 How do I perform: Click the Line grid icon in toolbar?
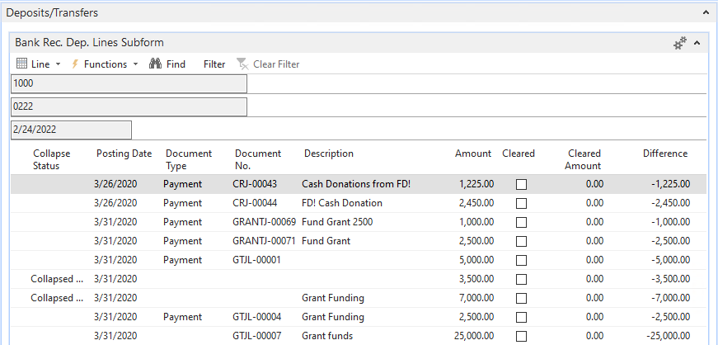[x=22, y=64]
